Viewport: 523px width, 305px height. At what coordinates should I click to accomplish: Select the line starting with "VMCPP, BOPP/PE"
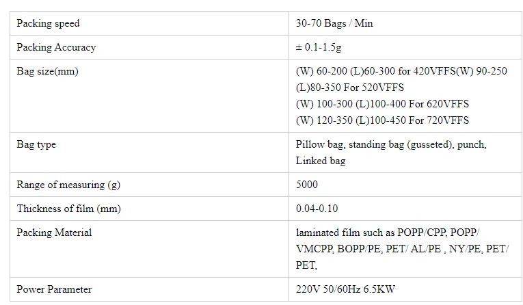[x=403, y=250]
